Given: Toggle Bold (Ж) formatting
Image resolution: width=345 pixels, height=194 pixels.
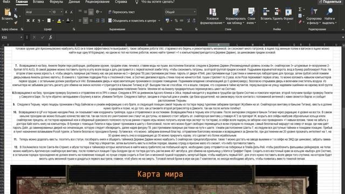Looking at the screenshot, I should 28,20.
